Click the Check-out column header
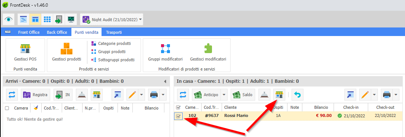 (x=385, y=107)
